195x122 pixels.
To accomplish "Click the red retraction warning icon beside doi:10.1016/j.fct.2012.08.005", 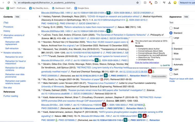I will click(150, 72).
